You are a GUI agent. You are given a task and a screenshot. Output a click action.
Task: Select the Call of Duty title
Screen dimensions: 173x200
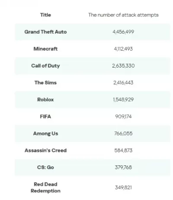coord(45,66)
